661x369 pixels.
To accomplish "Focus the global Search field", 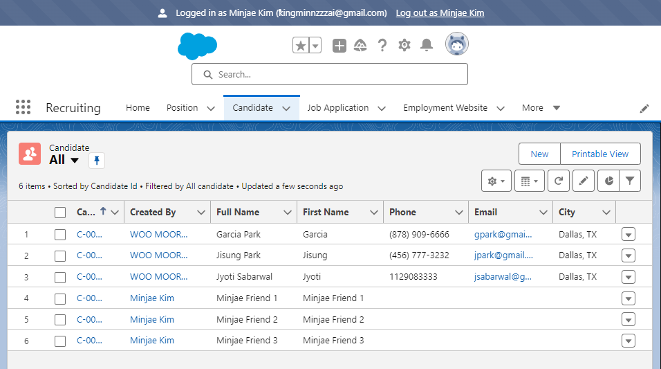I will [x=330, y=74].
